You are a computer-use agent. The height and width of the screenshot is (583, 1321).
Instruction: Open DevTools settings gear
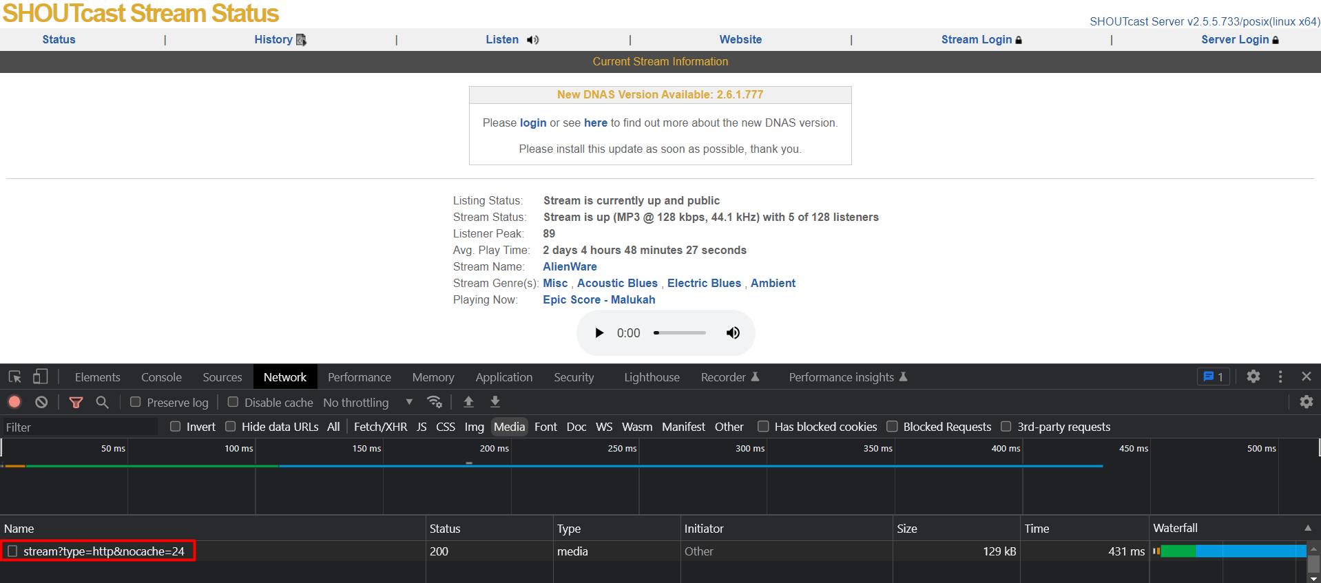(1253, 377)
